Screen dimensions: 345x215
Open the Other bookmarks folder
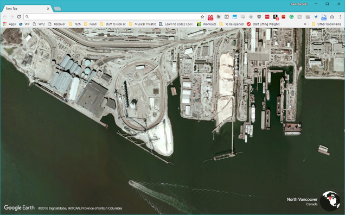[x=327, y=24]
